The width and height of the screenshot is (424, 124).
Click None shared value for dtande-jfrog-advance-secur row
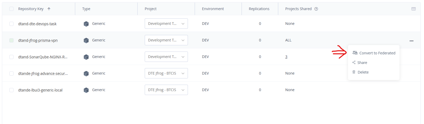[x=290, y=73]
